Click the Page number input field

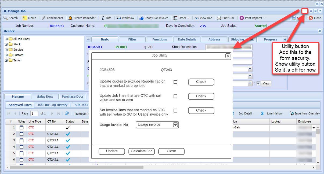click(x=34, y=113)
